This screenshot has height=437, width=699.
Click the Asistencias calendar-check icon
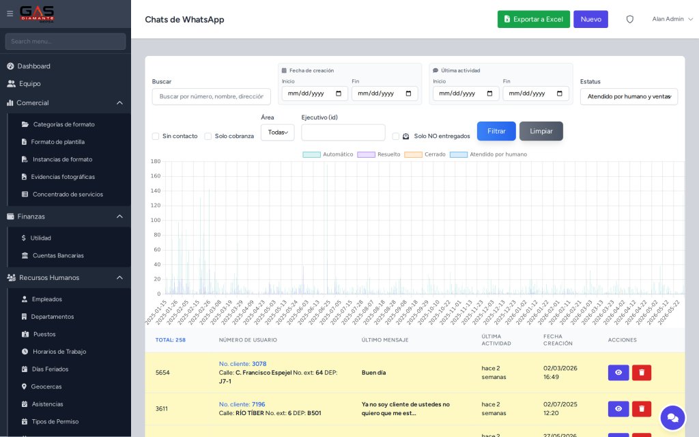coord(25,404)
